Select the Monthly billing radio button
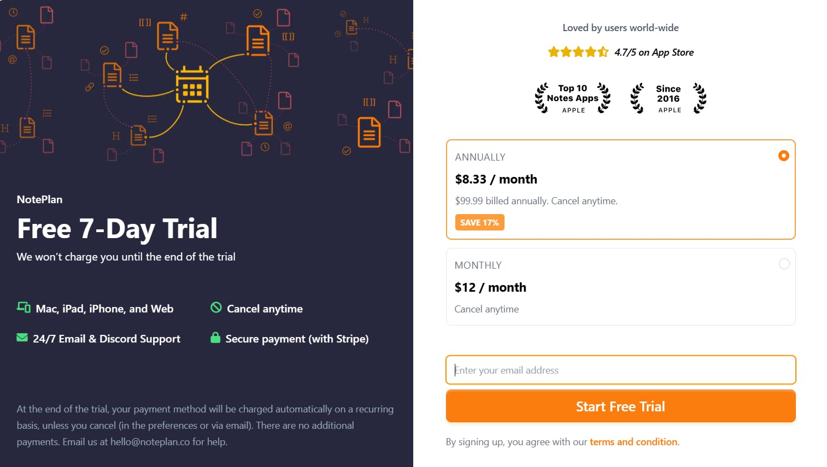The height and width of the screenshot is (467, 827). coord(784,264)
